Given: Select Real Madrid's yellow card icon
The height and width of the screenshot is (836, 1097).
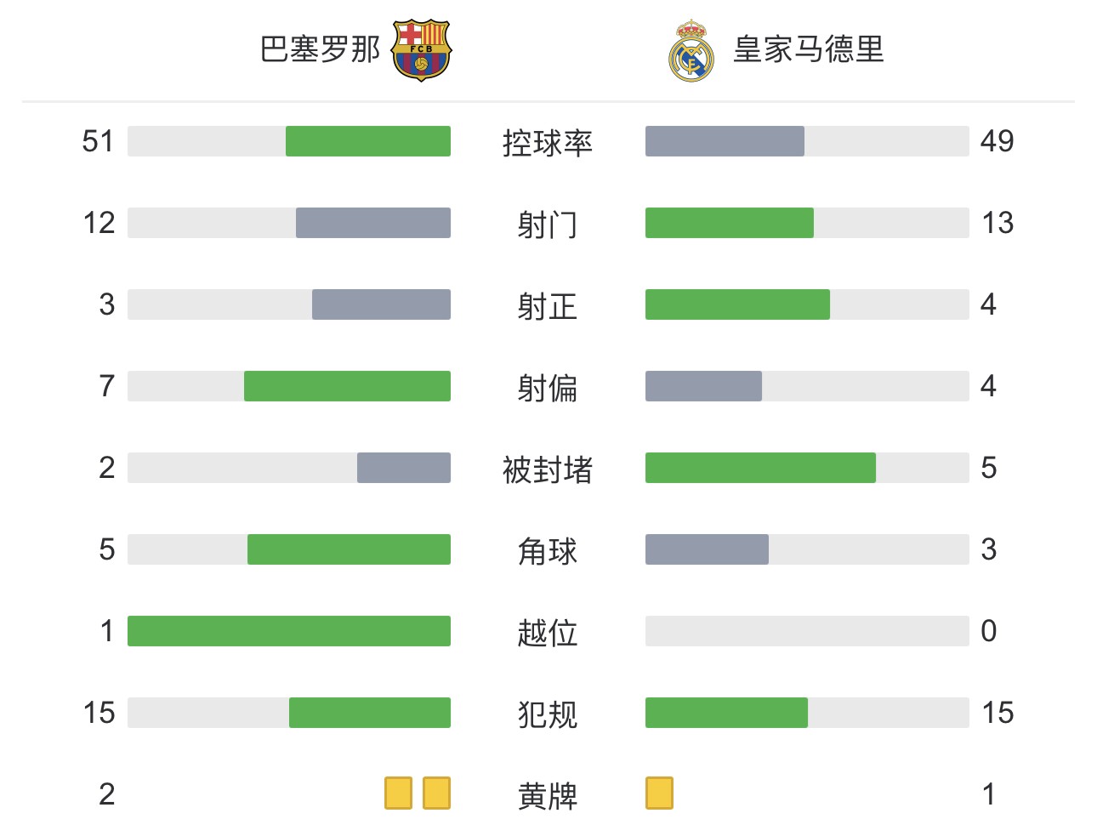Looking at the screenshot, I should point(659,793).
